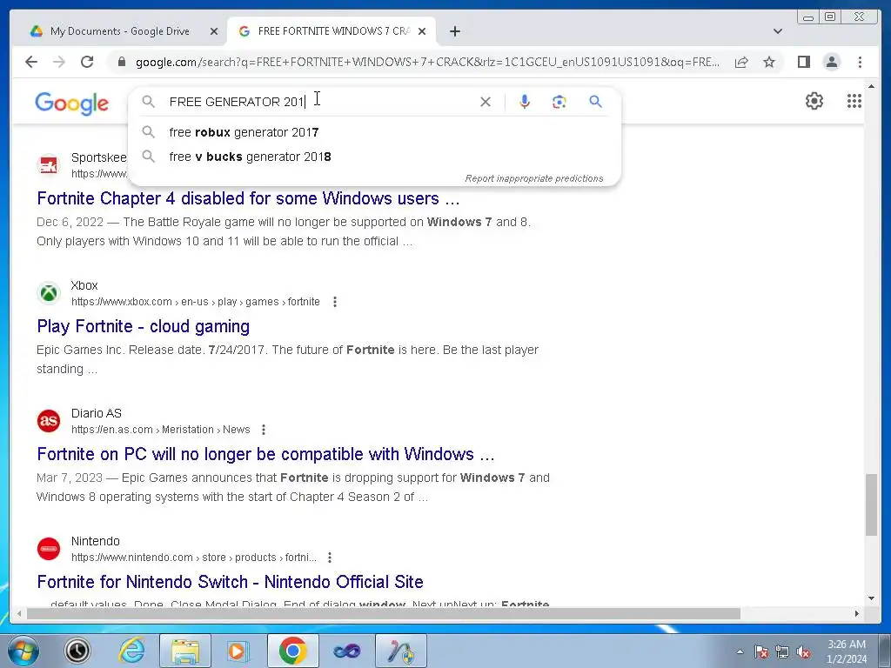
Task: Open Fortnite on PC no longer compatible result
Action: pos(265,454)
